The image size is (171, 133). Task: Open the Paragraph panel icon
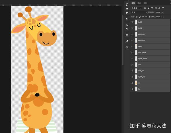click(127, 29)
